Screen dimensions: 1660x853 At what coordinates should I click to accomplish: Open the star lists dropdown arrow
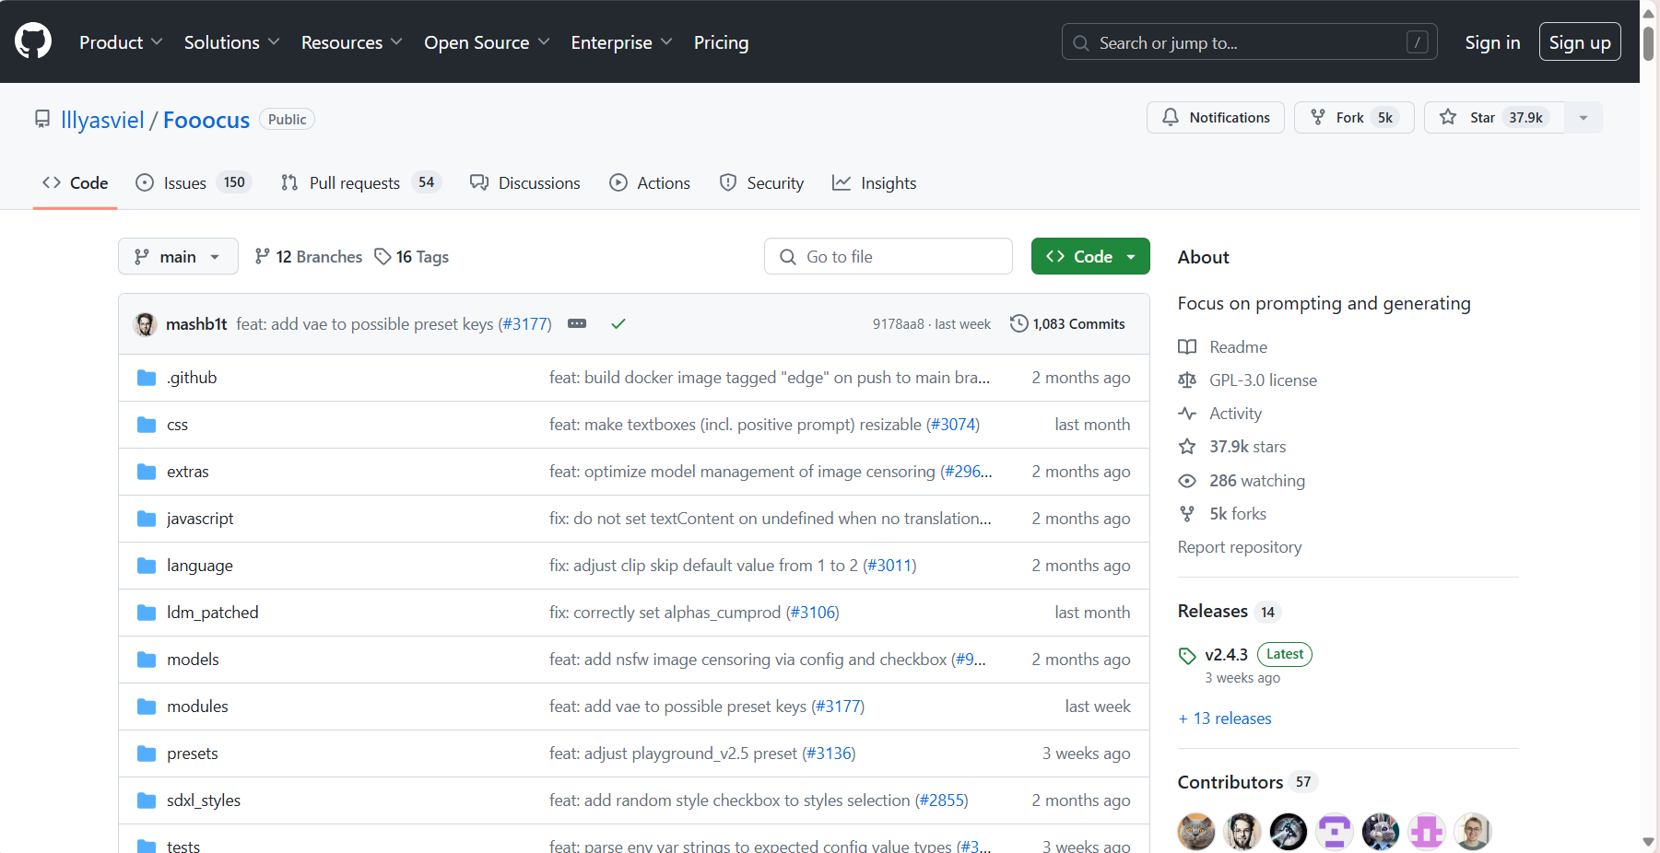coord(1583,118)
